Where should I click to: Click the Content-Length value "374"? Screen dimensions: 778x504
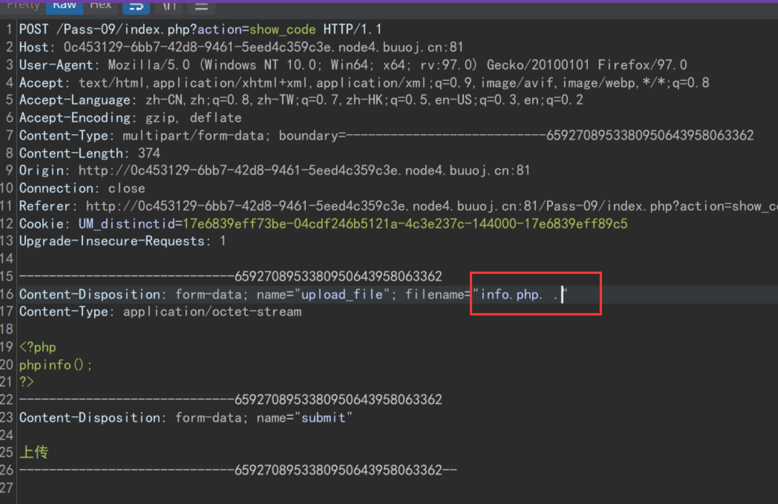point(149,153)
